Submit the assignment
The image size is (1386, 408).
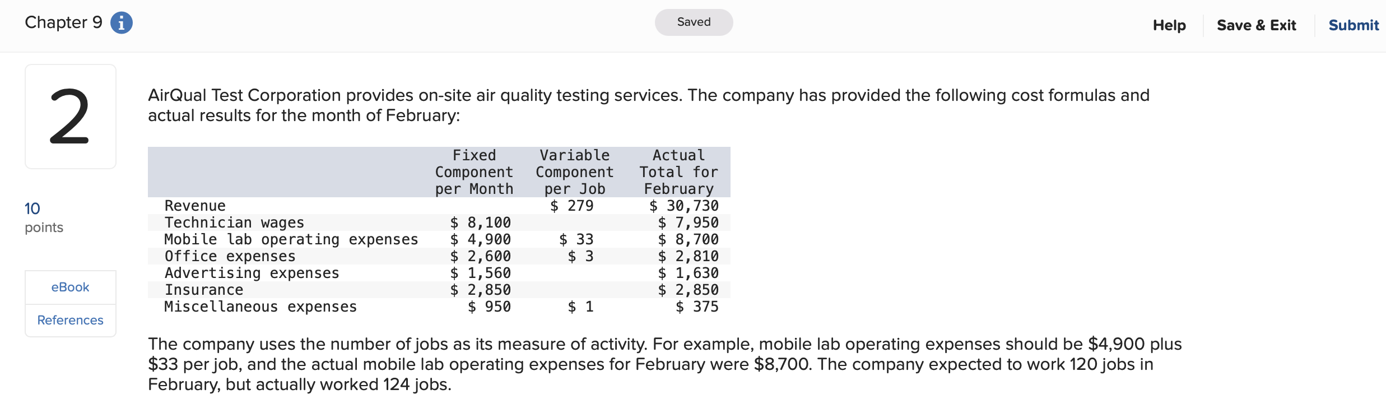click(x=1354, y=25)
